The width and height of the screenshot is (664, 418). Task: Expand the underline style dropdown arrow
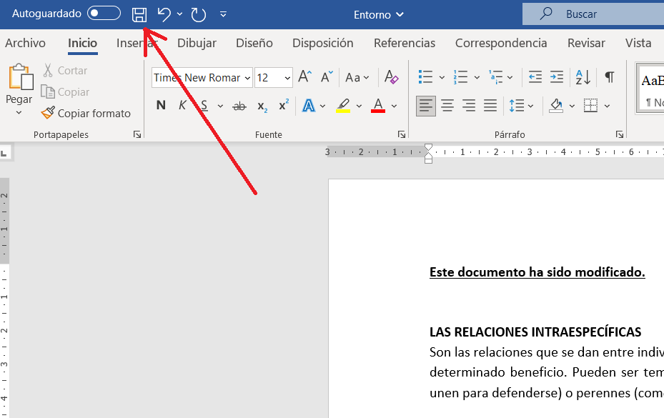pyautogui.click(x=220, y=106)
